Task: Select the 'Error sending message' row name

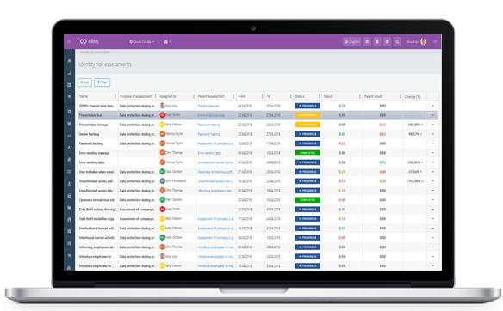Action: coord(95,153)
